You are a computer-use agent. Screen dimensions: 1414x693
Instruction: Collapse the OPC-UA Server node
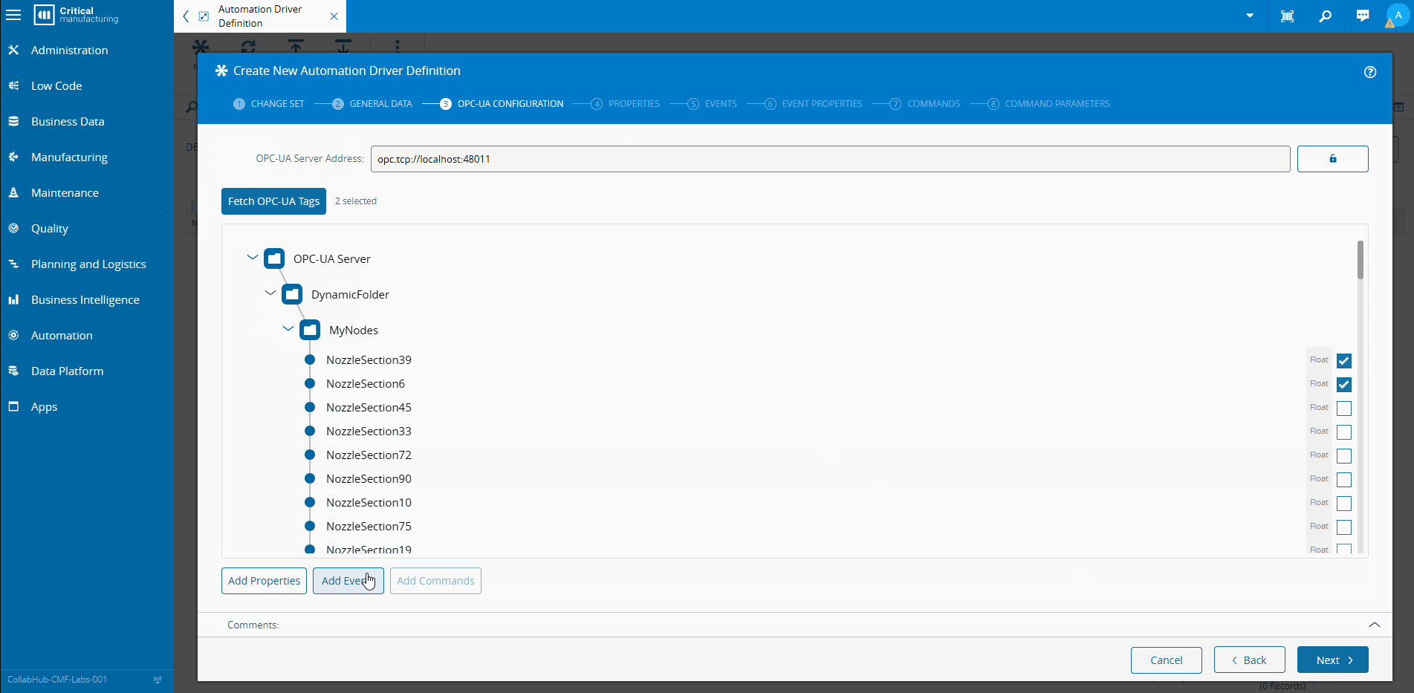[253, 258]
